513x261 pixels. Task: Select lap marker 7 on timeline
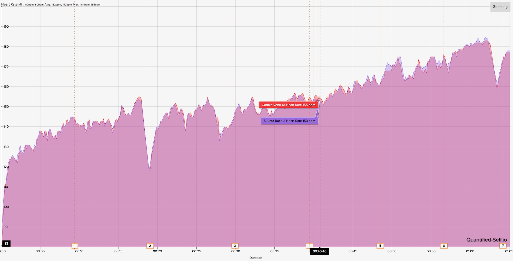(503, 246)
